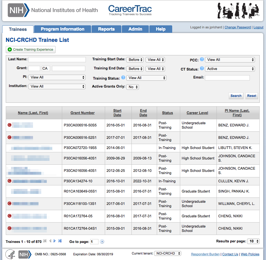Go to next page of trainees
This screenshot has height=260, width=266.
[55, 241]
